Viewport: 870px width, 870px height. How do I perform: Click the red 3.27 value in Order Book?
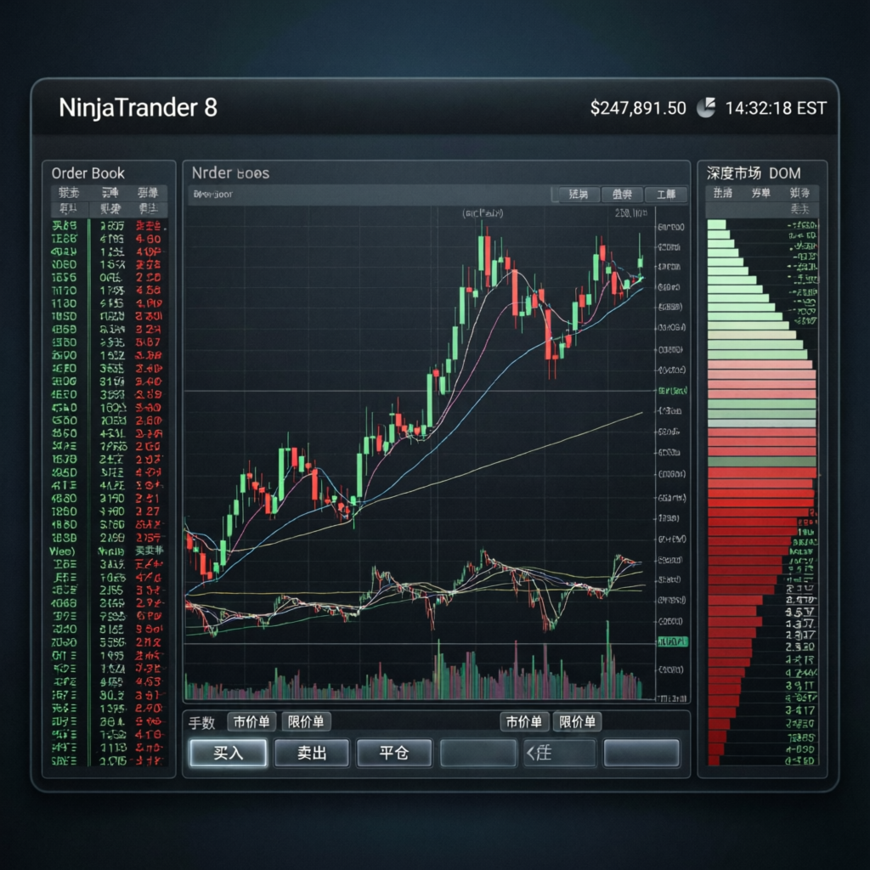tap(148, 511)
